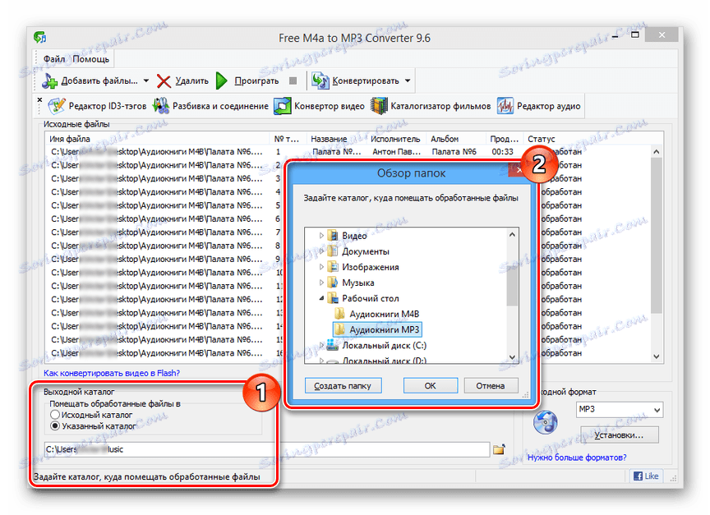
Task: Click scroll-up arrow in folder tree
Action: click(512, 234)
